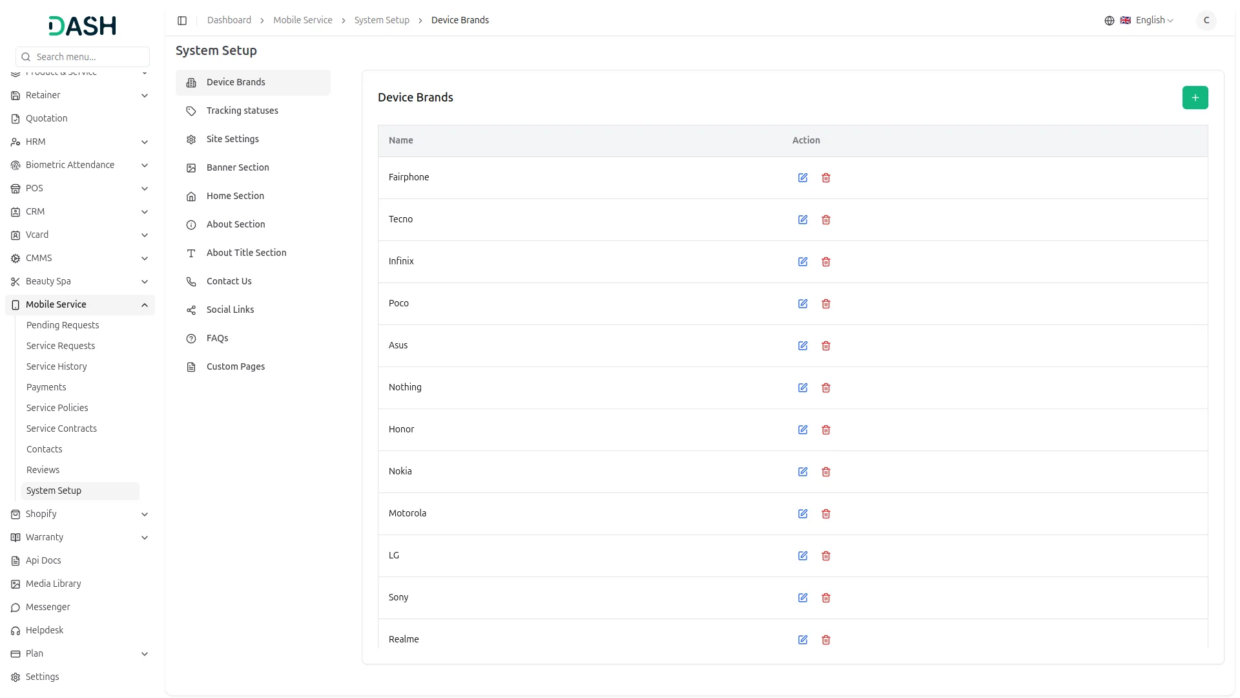Delete the Poco brand
1240x698 pixels.
tap(826, 304)
